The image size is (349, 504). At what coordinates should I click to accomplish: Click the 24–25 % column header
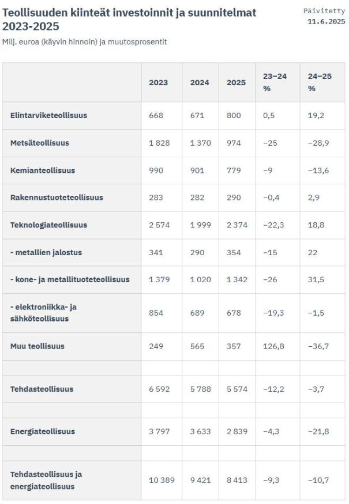[320, 82]
